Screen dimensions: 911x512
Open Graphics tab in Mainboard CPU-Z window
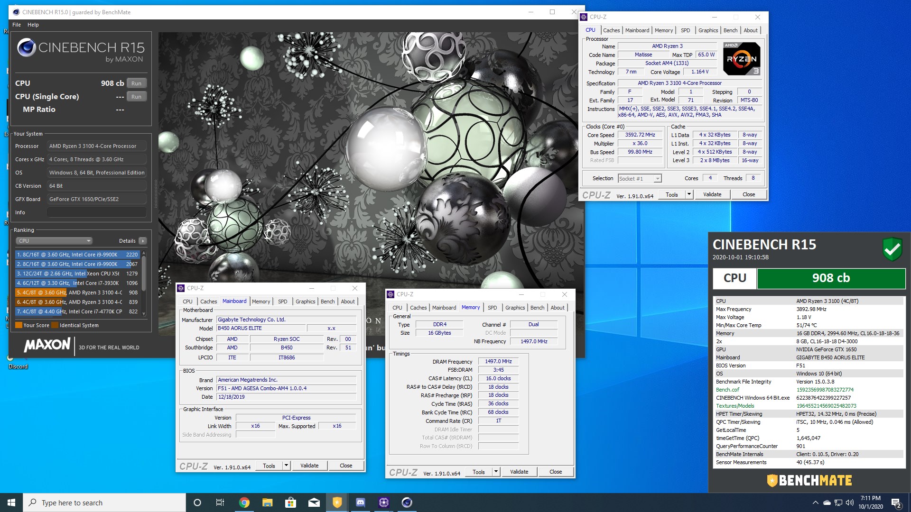305,302
